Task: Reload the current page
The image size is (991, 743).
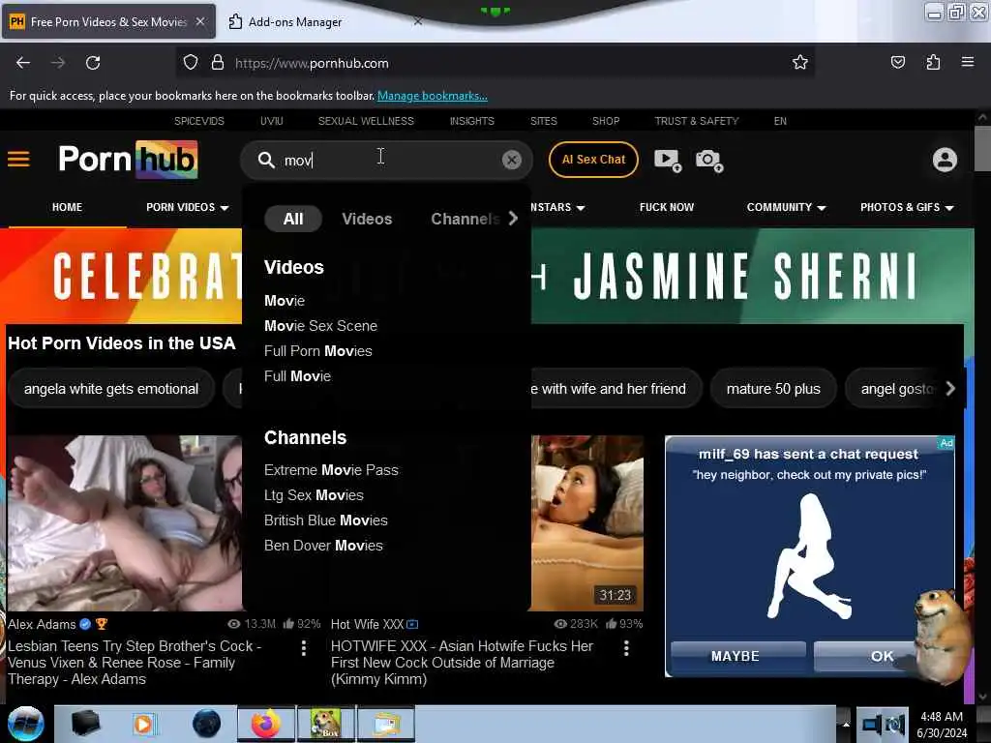Action: [93, 63]
